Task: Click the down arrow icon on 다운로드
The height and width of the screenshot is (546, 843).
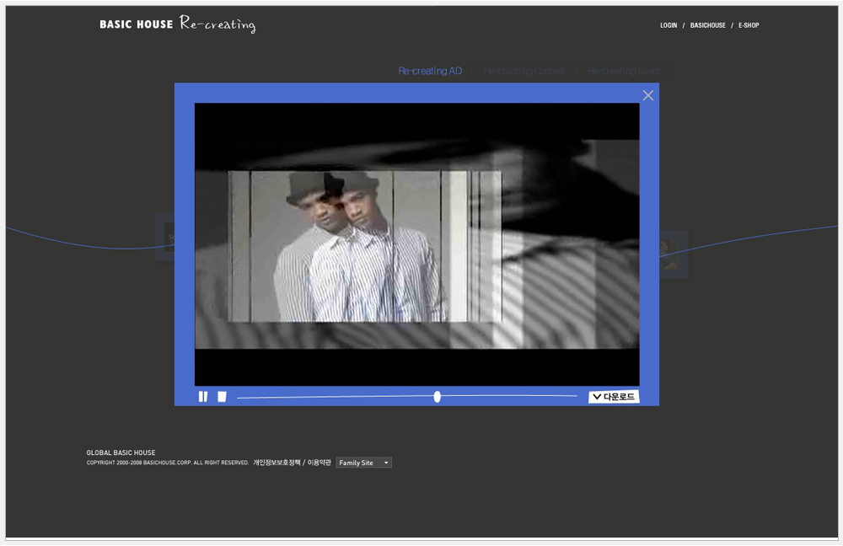Action: 597,397
